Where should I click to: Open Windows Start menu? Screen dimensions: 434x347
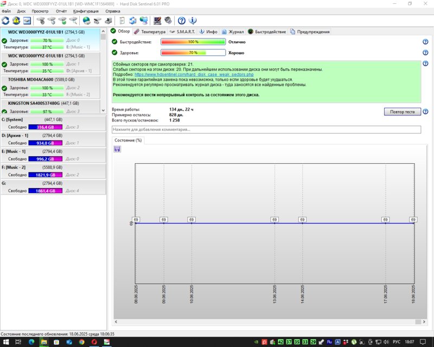pyautogui.click(x=5, y=342)
